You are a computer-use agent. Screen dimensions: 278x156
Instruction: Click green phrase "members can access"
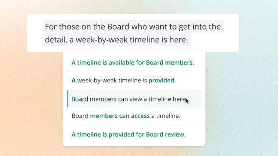click(120, 116)
